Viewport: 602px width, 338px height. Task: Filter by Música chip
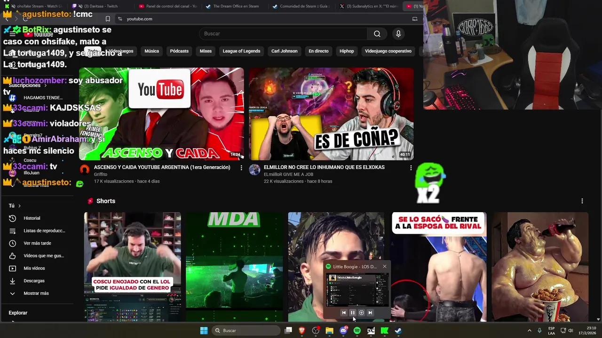tap(151, 51)
